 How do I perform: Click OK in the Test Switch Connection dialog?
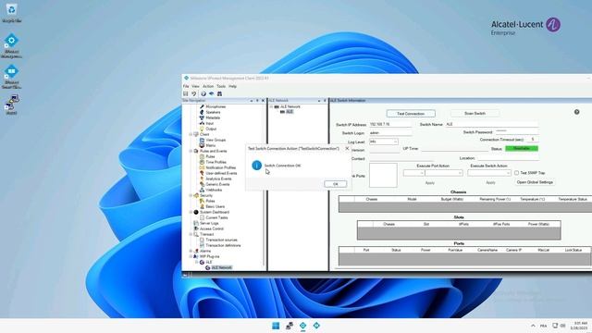pyautogui.click(x=335, y=184)
